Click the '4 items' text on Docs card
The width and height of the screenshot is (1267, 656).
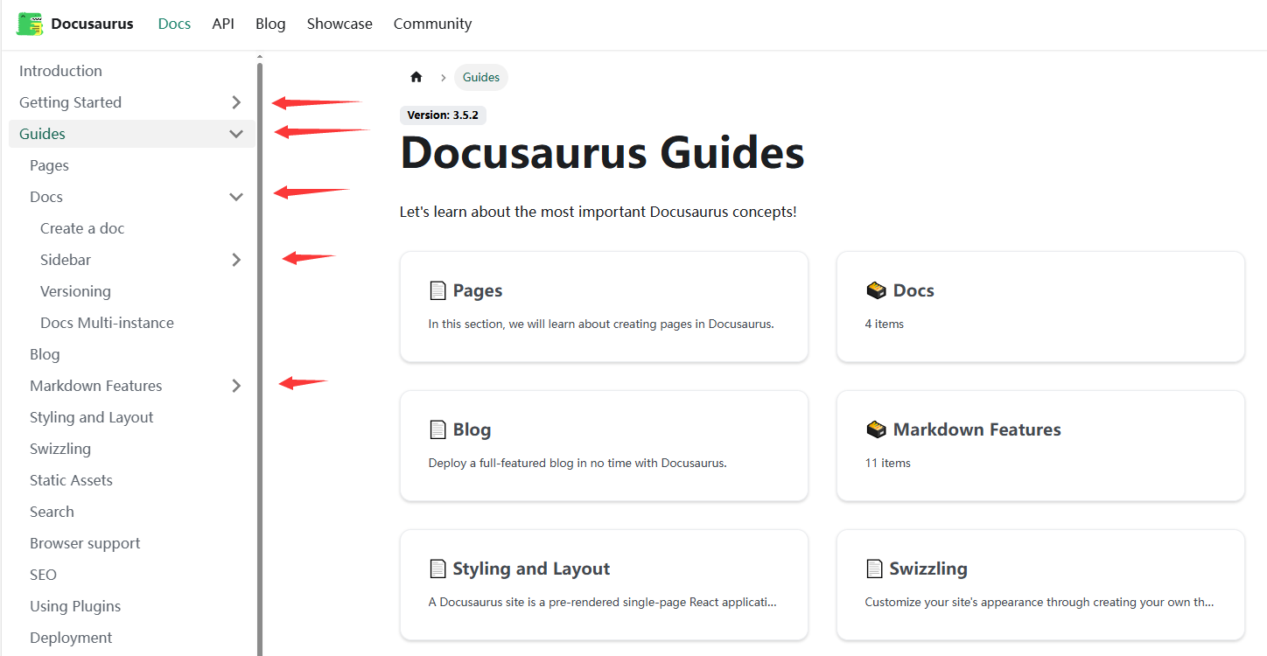point(885,324)
